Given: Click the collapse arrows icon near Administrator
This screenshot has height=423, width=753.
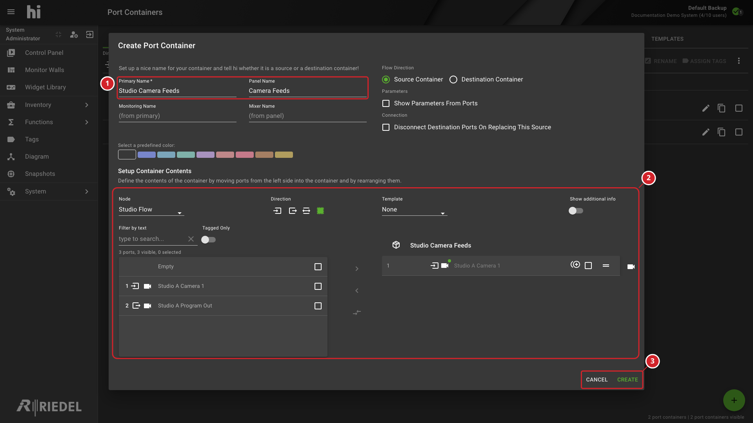Looking at the screenshot, I should coord(58,34).
